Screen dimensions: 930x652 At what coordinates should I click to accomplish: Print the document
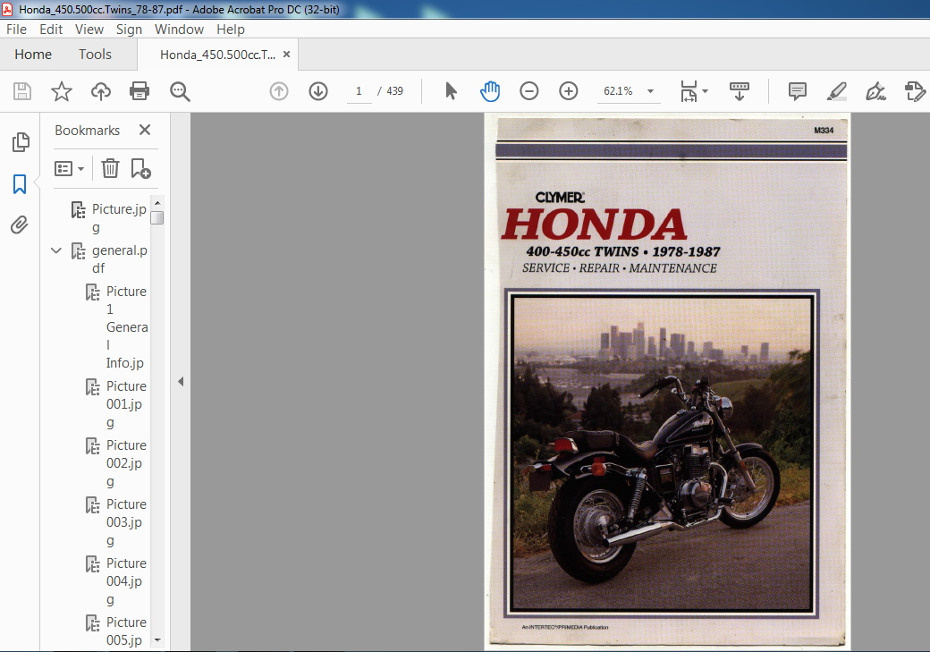click(139, 91)
